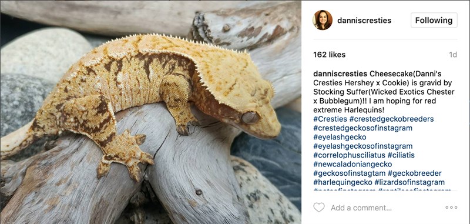This screenshot has height=224, width=470.
Task: Toggle the Following button
Action: [x=434, y=20]
